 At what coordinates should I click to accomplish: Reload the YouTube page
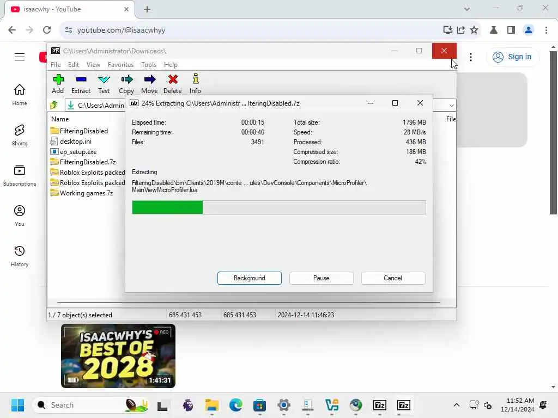click(47, 30)
